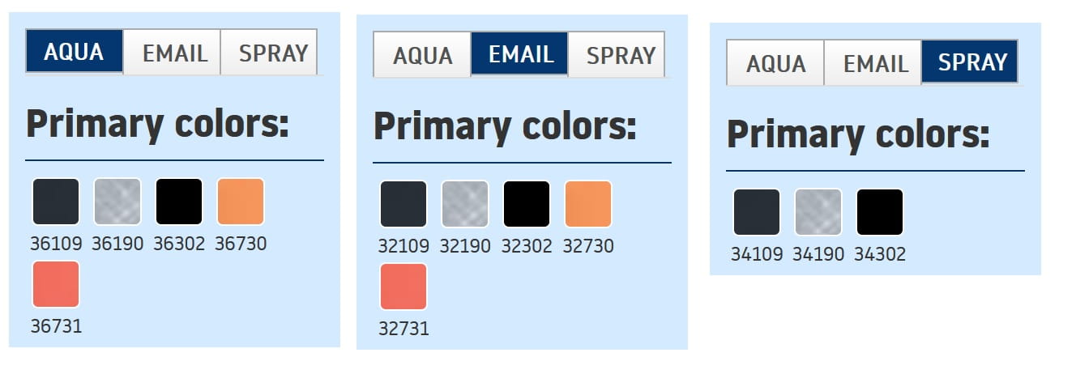Switch to SPRAY tab in middle panel

click(617, 55)
